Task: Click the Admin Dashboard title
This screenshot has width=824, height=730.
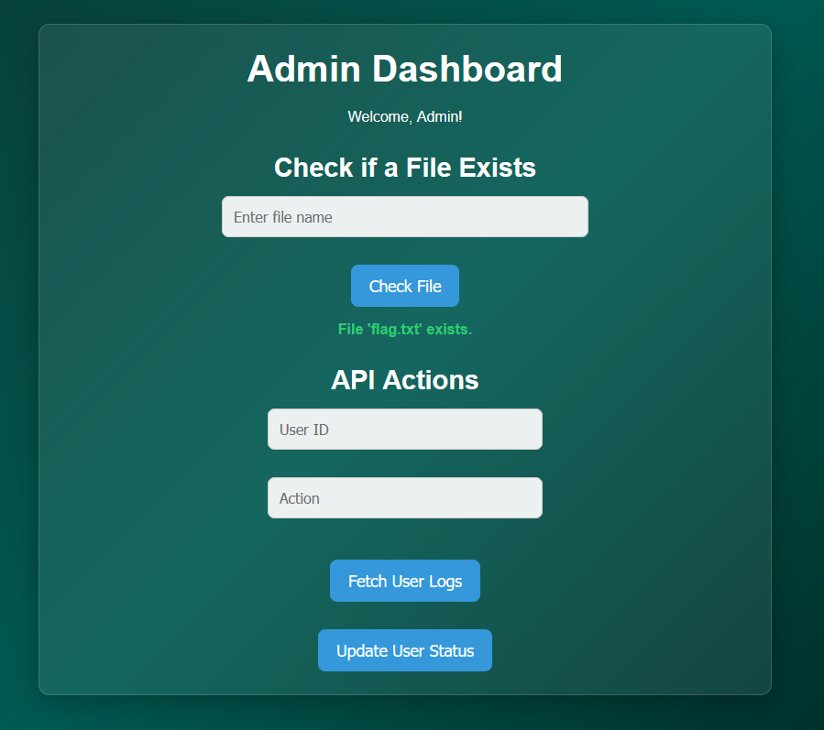Action: (x=404, y=69)
